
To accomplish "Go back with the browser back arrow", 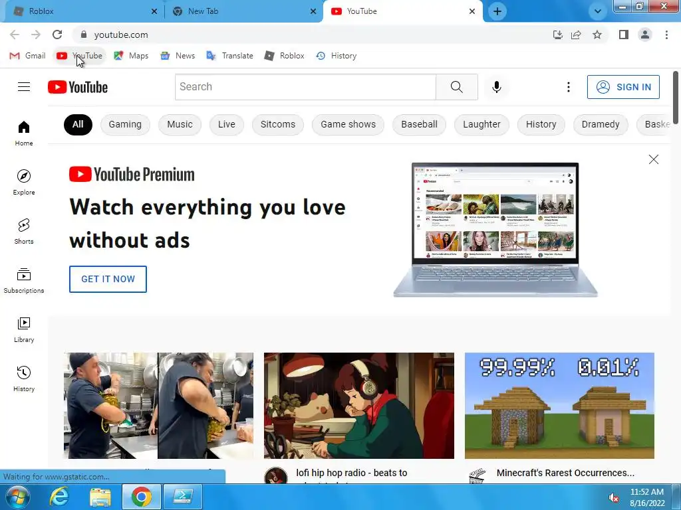I will pyautogui.click(x=15, y=35).
